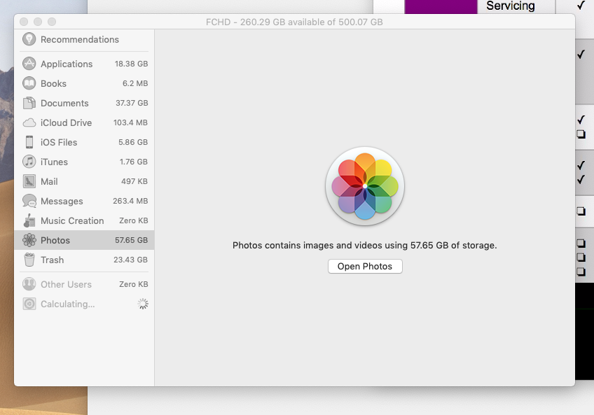Click the 23.43 GB Trash size
Image resolution: width=594 pixels, height=415 pixels.
pos(131,260)
